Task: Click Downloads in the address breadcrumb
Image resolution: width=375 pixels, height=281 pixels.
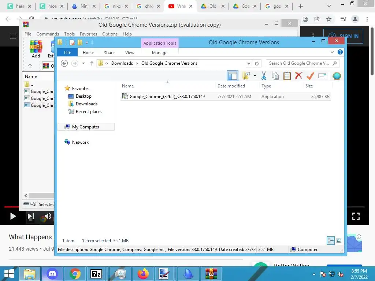Action: tap(122, 63)
